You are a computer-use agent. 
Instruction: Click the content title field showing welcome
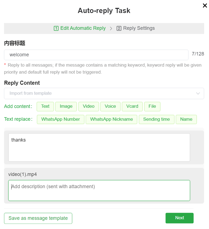click(96, 55)
